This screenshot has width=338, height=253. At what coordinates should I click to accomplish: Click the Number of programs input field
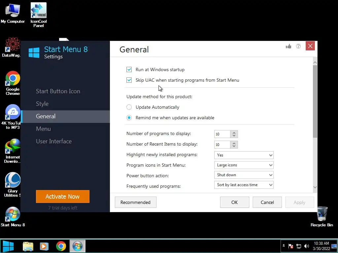(x=222, y=134)
